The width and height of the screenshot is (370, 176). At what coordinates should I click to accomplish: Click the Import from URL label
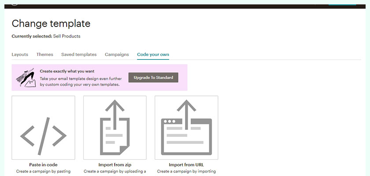coord(186,165)
